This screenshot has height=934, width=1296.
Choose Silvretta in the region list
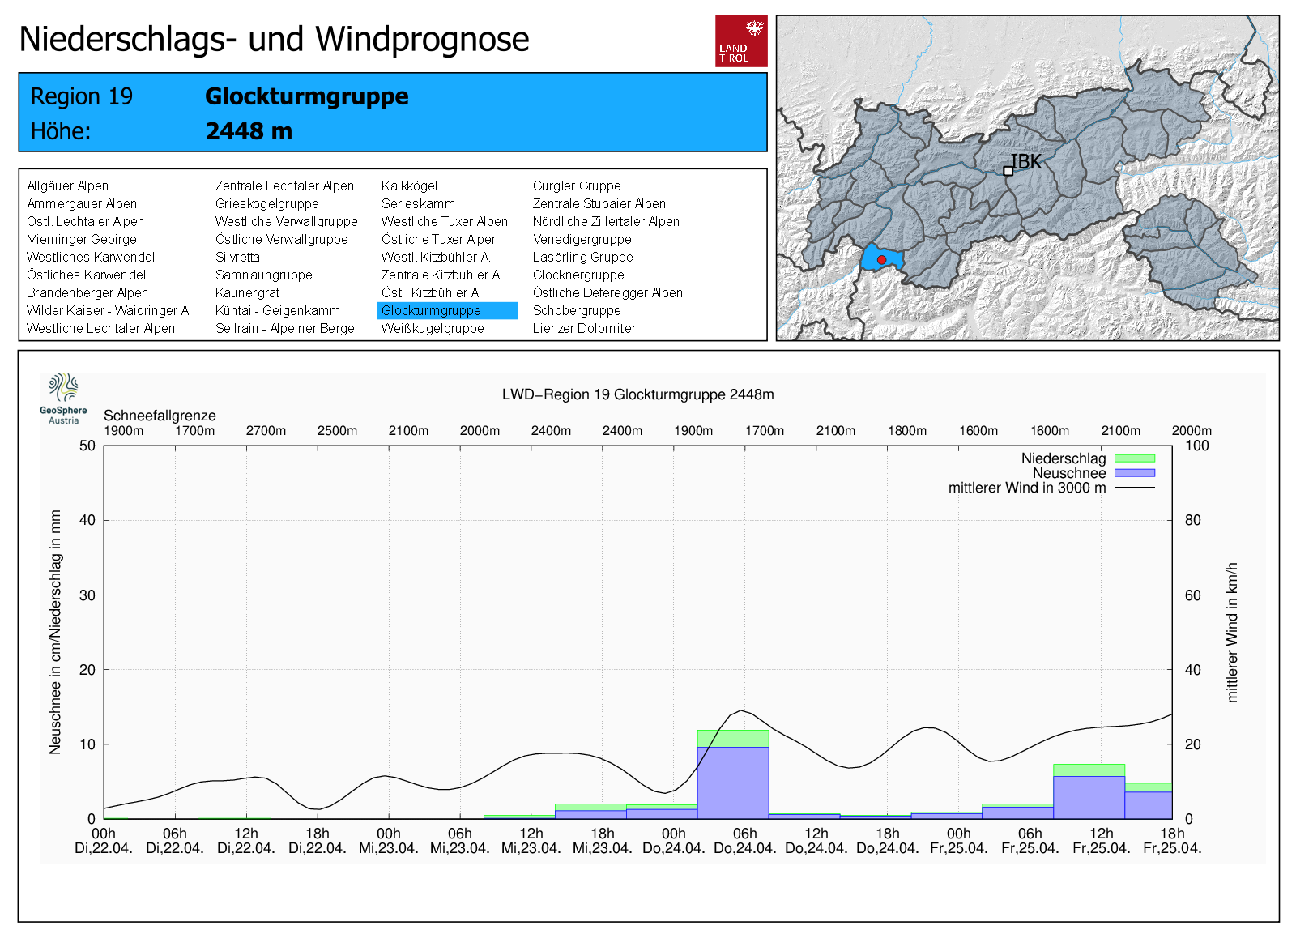tap(237, 257)
